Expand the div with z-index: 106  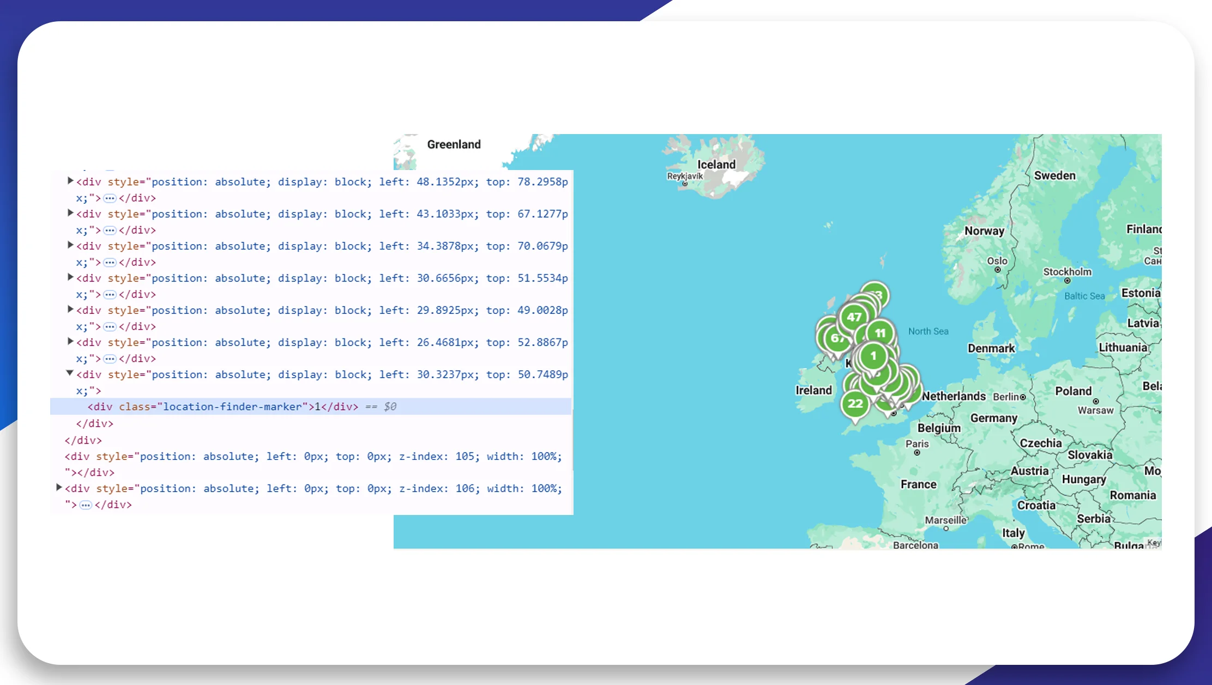pyautogui.click(x=59, y=488)
